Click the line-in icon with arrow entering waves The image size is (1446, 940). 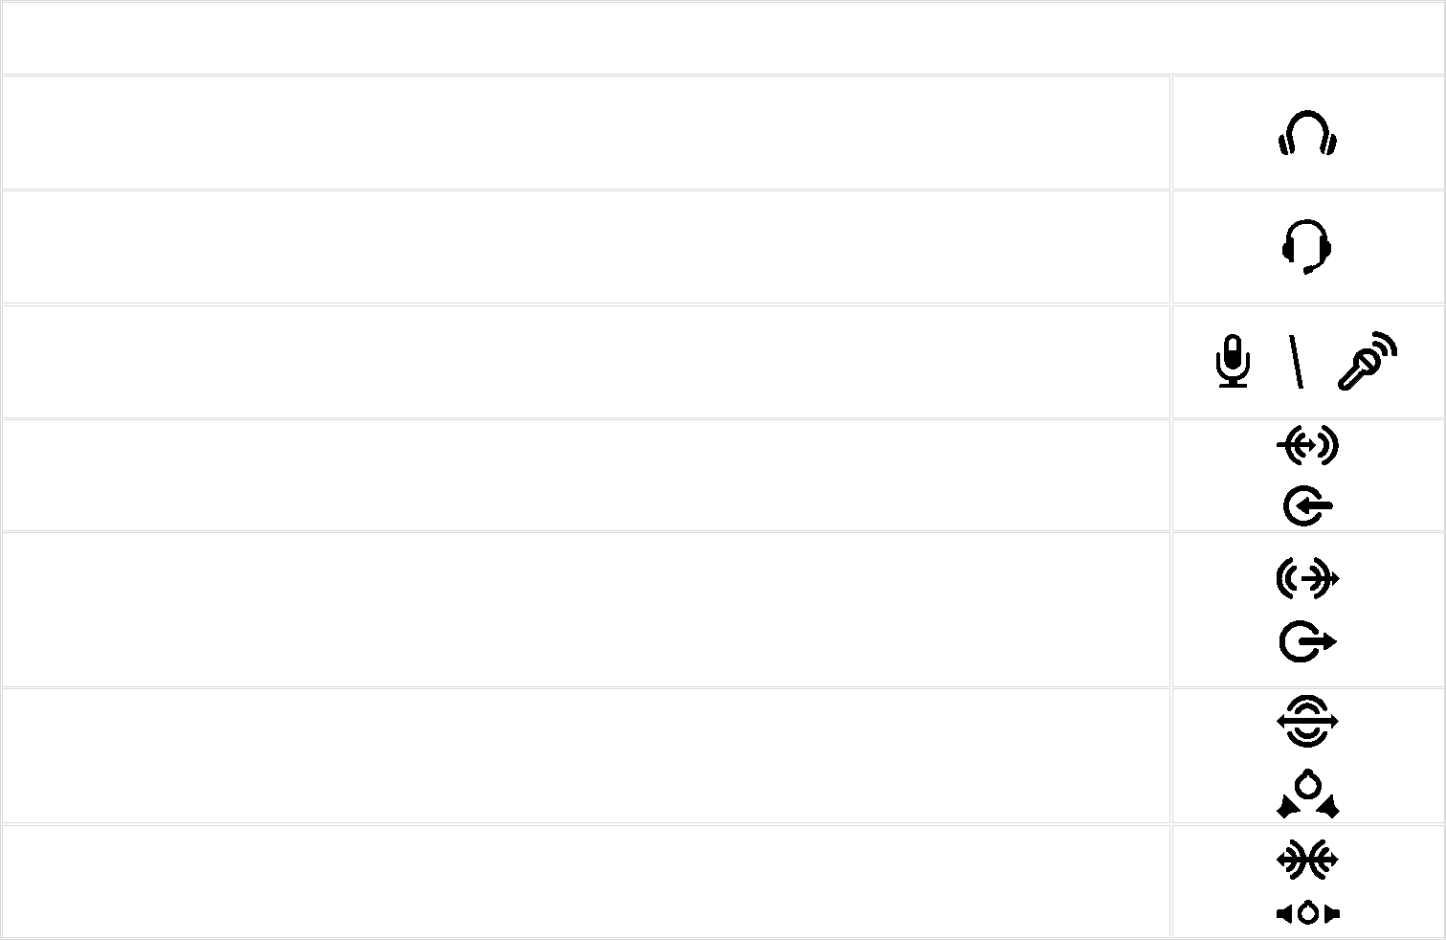(1307, 446)
